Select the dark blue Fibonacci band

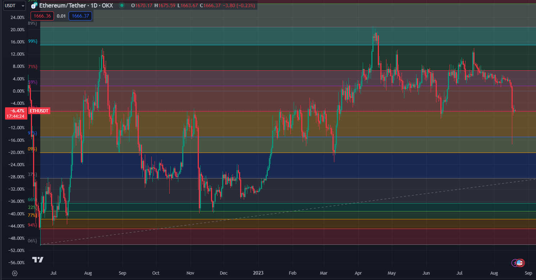click(288, 165)
